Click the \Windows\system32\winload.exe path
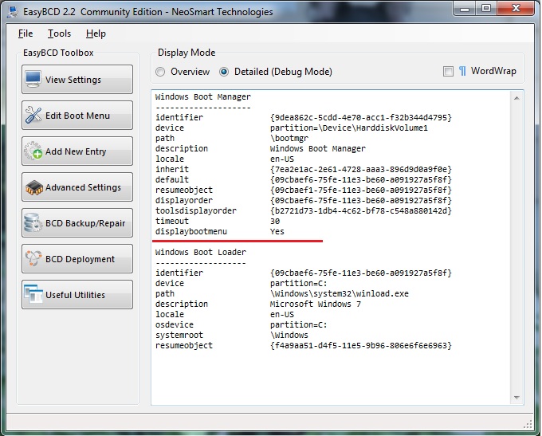This screenshot has width=542, height=436. point(339,293)
